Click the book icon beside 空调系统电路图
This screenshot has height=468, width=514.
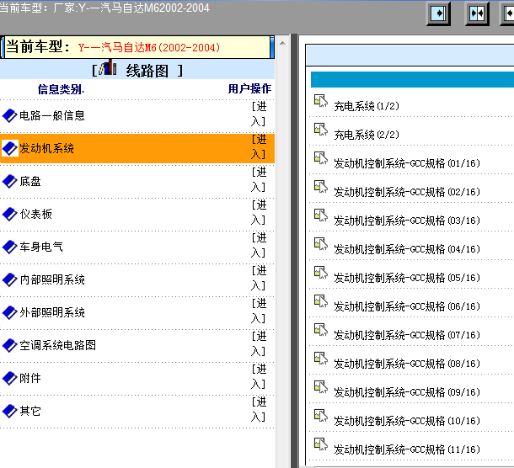click(x=9, y=345)
